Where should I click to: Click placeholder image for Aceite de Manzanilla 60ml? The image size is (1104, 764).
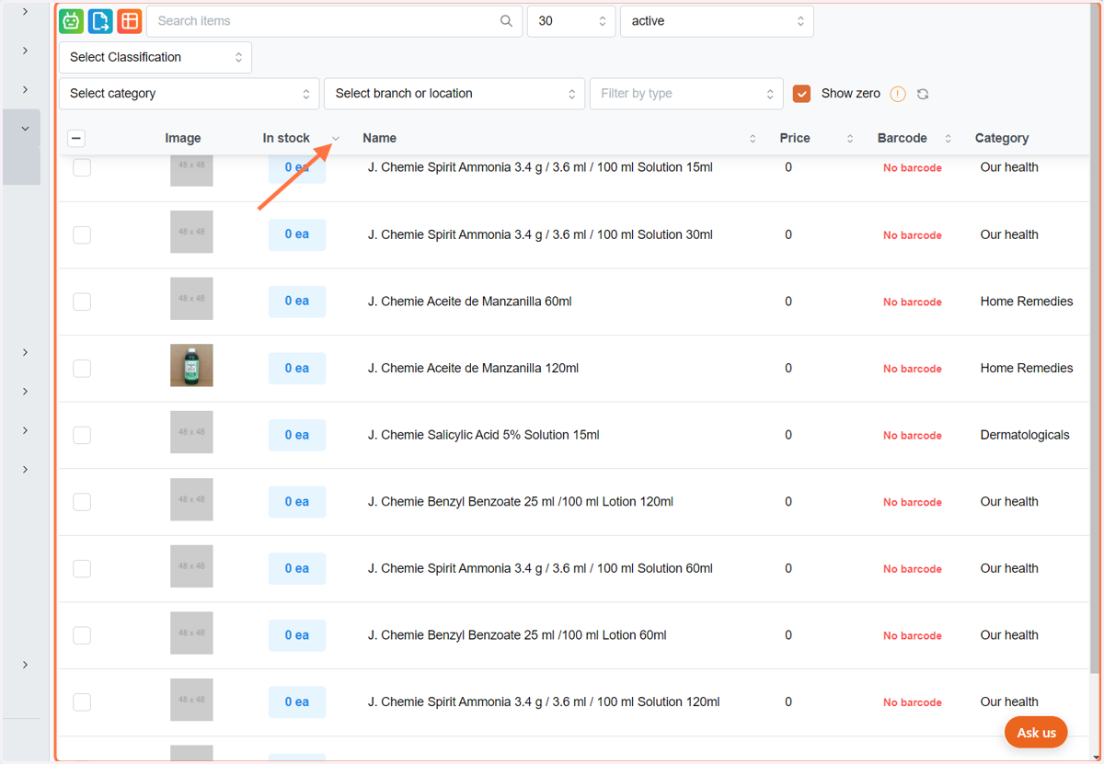pos(191,299)
